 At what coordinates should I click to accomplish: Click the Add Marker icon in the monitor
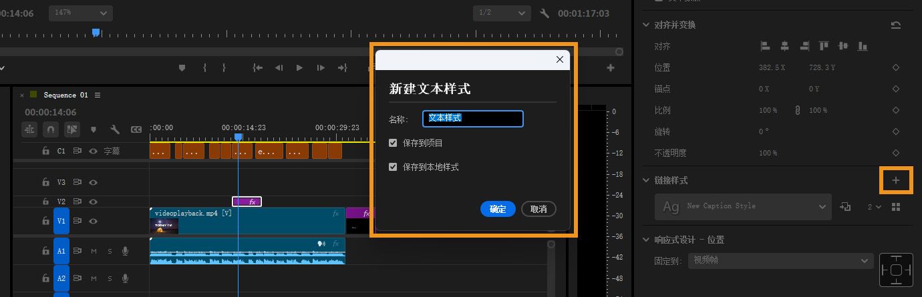182,67
